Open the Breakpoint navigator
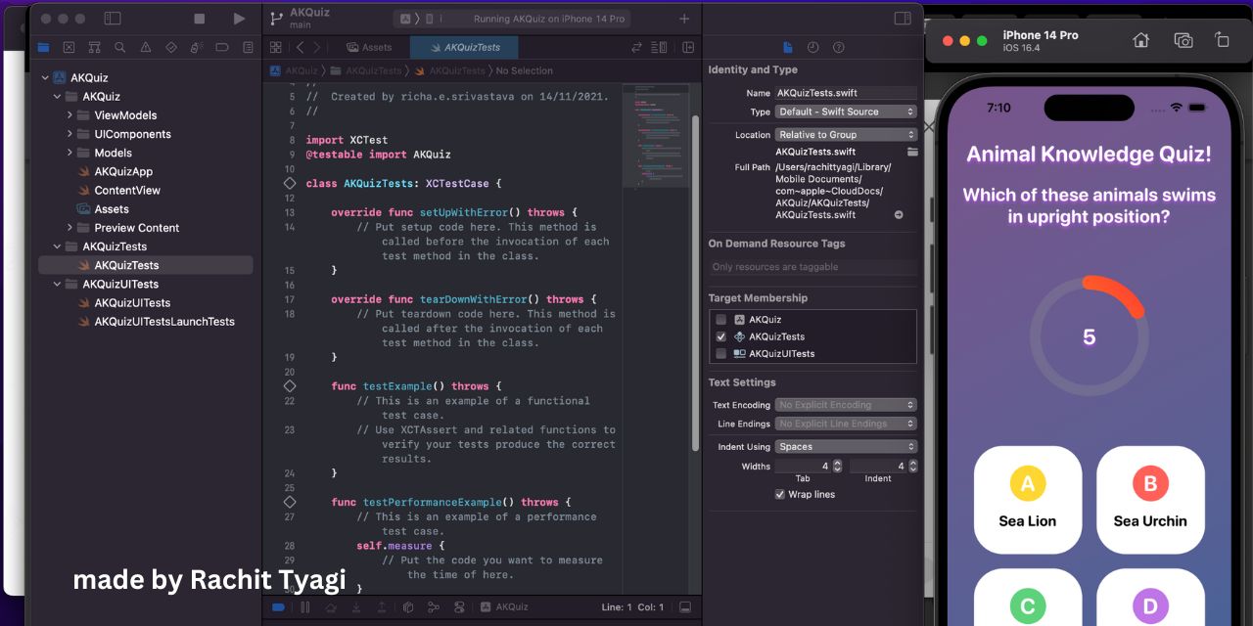1253x626 pixels. tap(221, 47)
